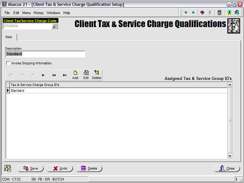
Task: Select the Main tab
Action: click(x=9, y=37)
